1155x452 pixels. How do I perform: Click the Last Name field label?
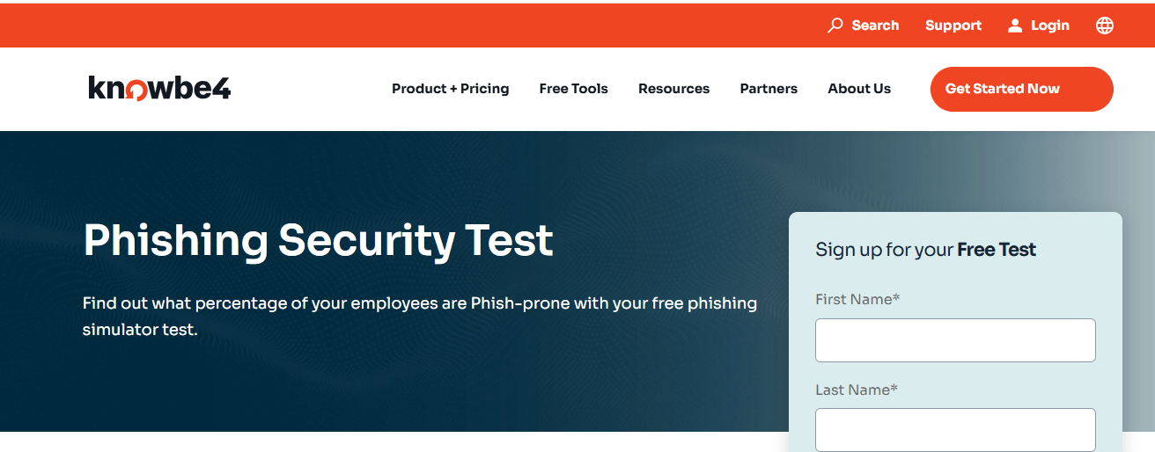pos(857,390)
